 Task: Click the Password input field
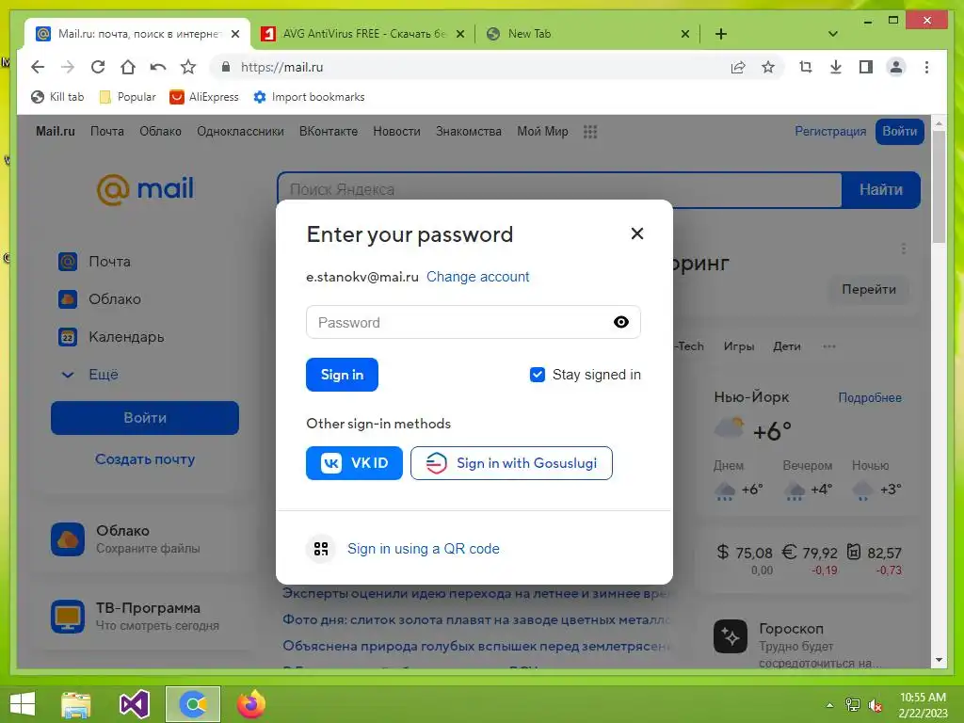(474, 322)
